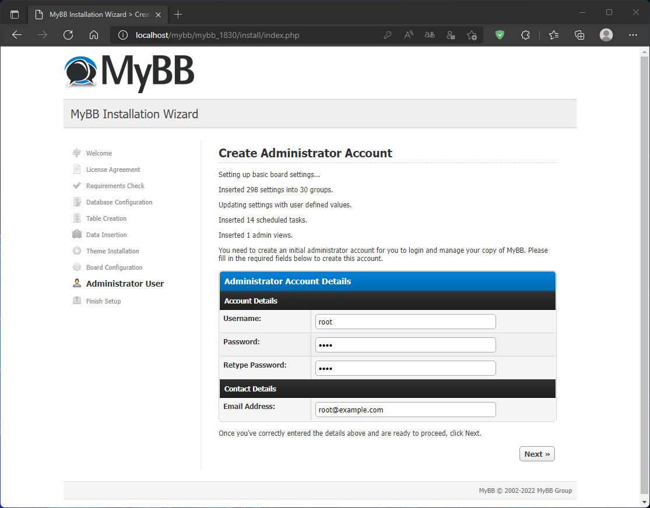The width and height of the screenshot is (650, 508).
Task: Reload the page with refresh icon
Action: pos(68,35)
